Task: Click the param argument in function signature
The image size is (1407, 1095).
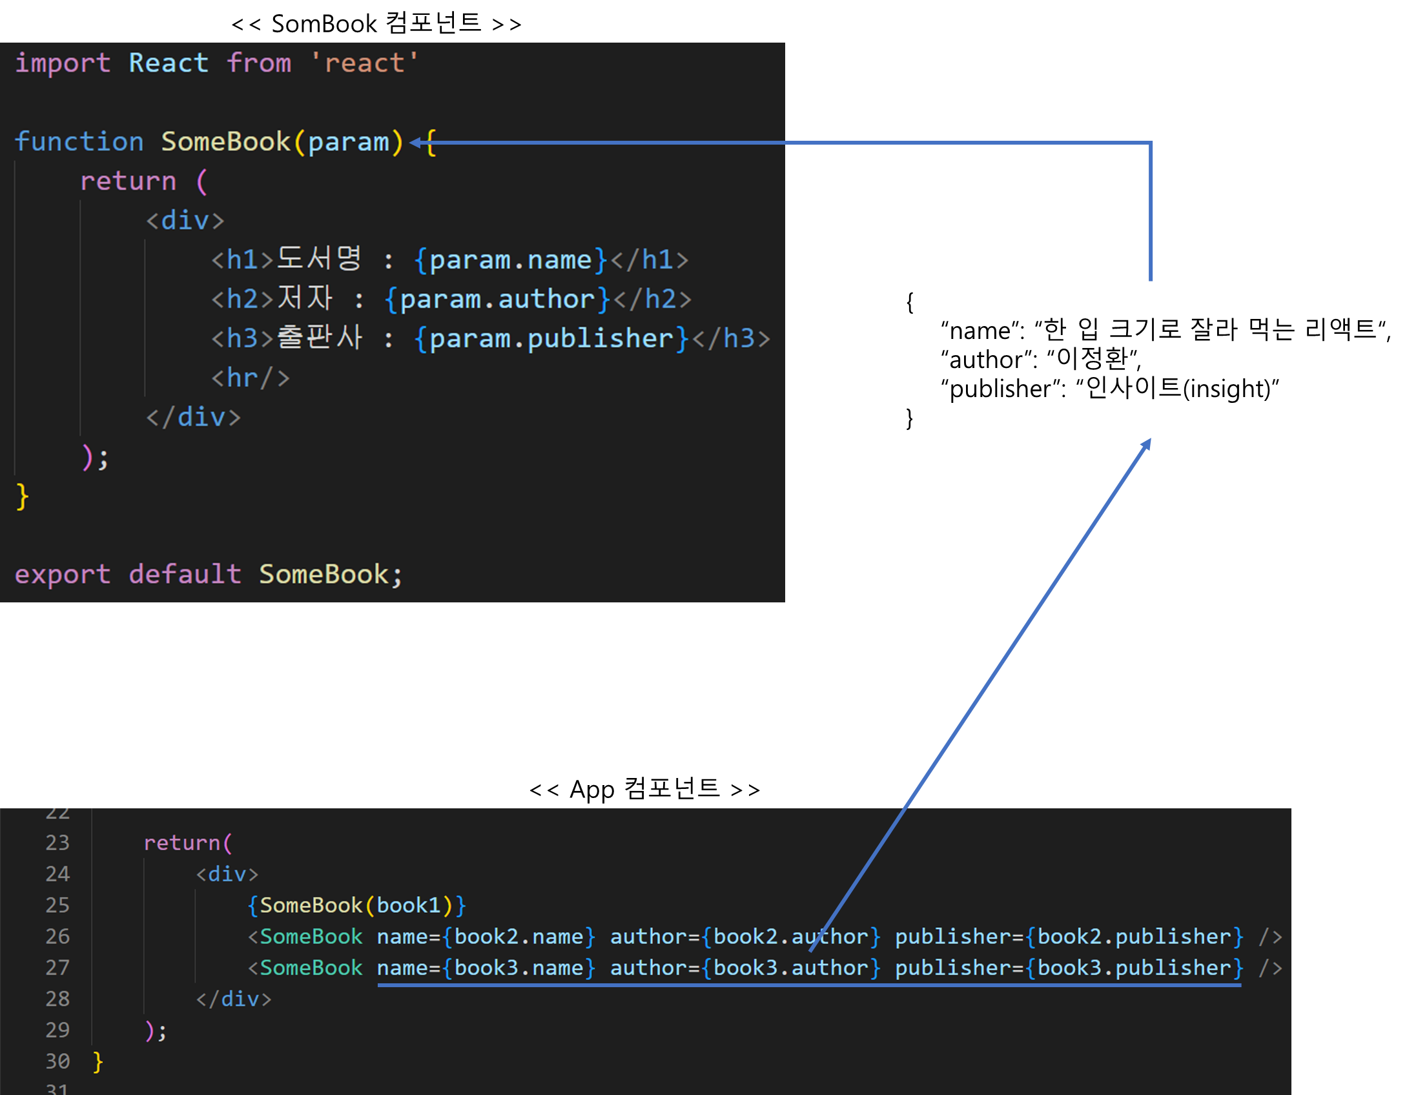Action: pos(349,142)
